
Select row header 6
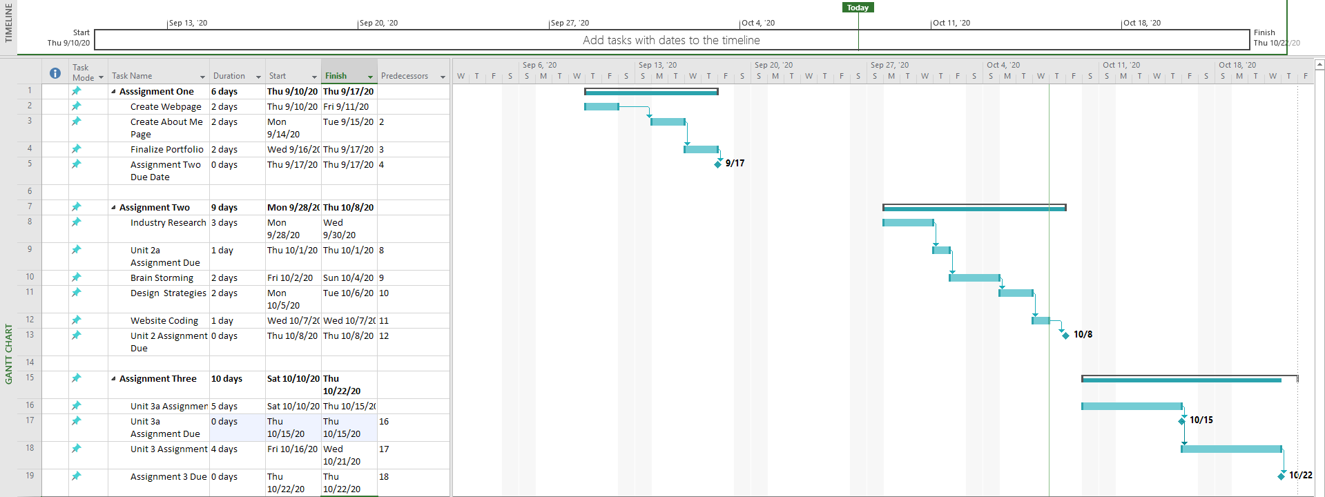[30, 191]
